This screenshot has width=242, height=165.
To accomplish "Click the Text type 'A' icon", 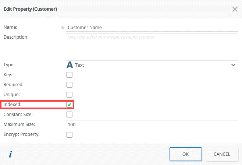I will tap(70, 65).
